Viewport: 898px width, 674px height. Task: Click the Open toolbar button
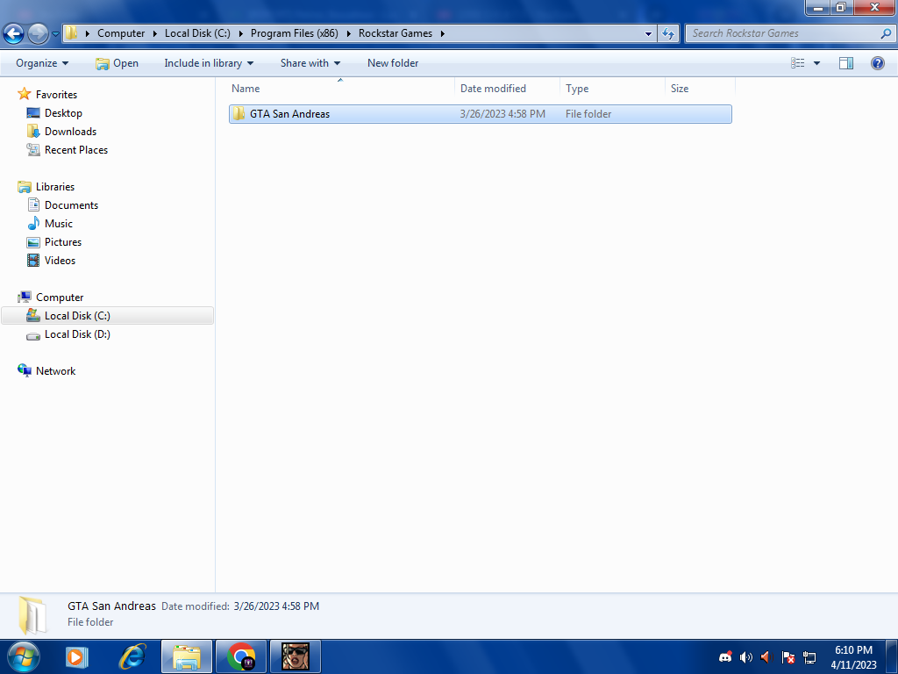point(117,63)
